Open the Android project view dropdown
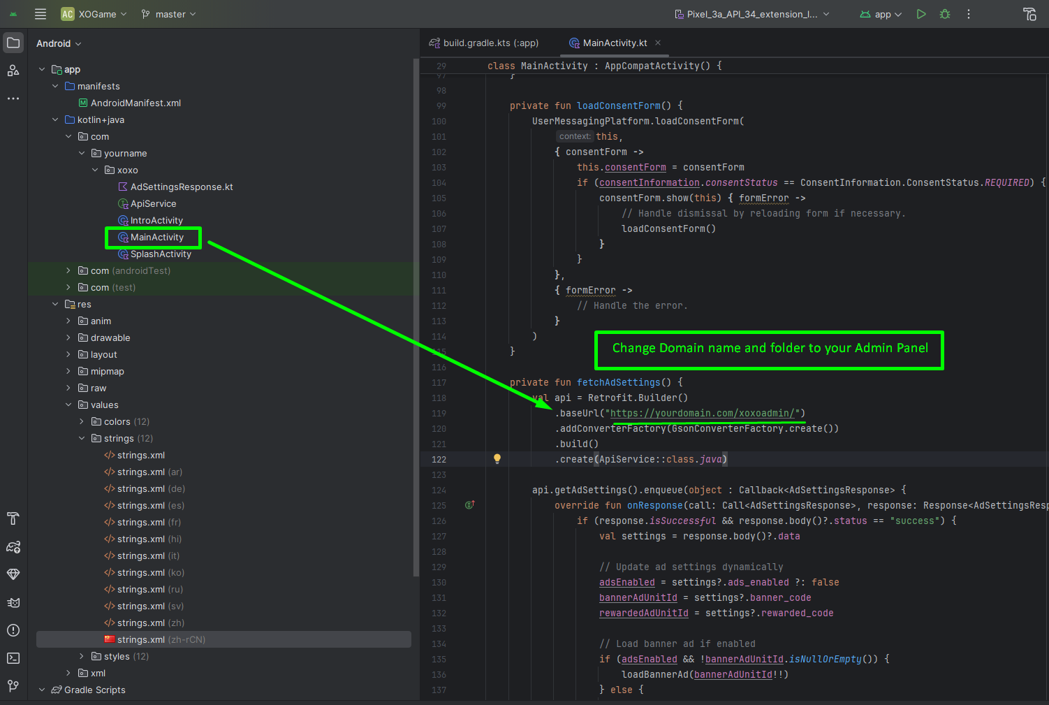The image size is (1049, 705). [x=59, y=43]
